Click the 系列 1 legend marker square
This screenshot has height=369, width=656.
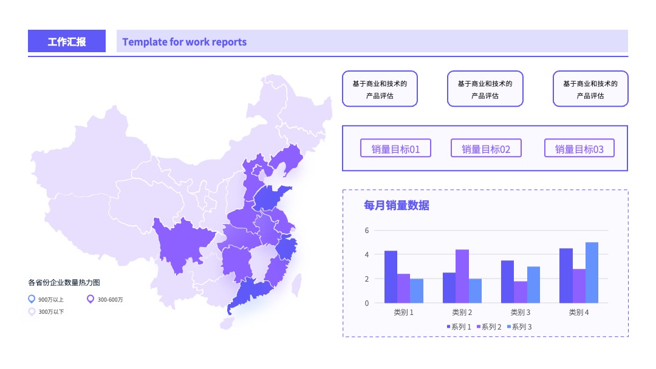click(x=448, y=327)
